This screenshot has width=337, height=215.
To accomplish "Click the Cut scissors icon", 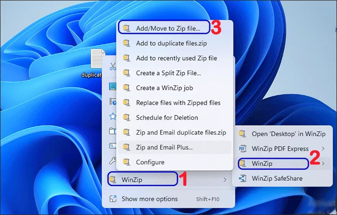I will 112,66.
